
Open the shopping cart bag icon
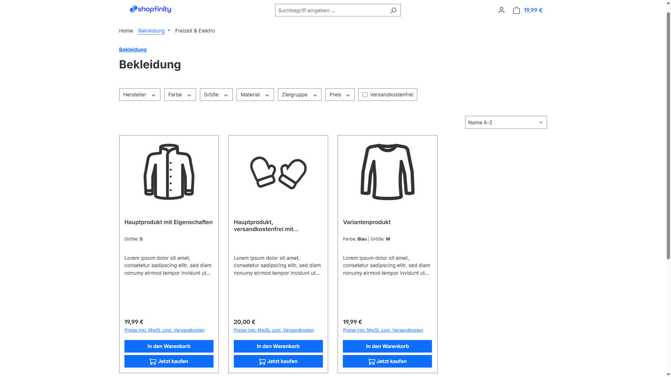516,10
